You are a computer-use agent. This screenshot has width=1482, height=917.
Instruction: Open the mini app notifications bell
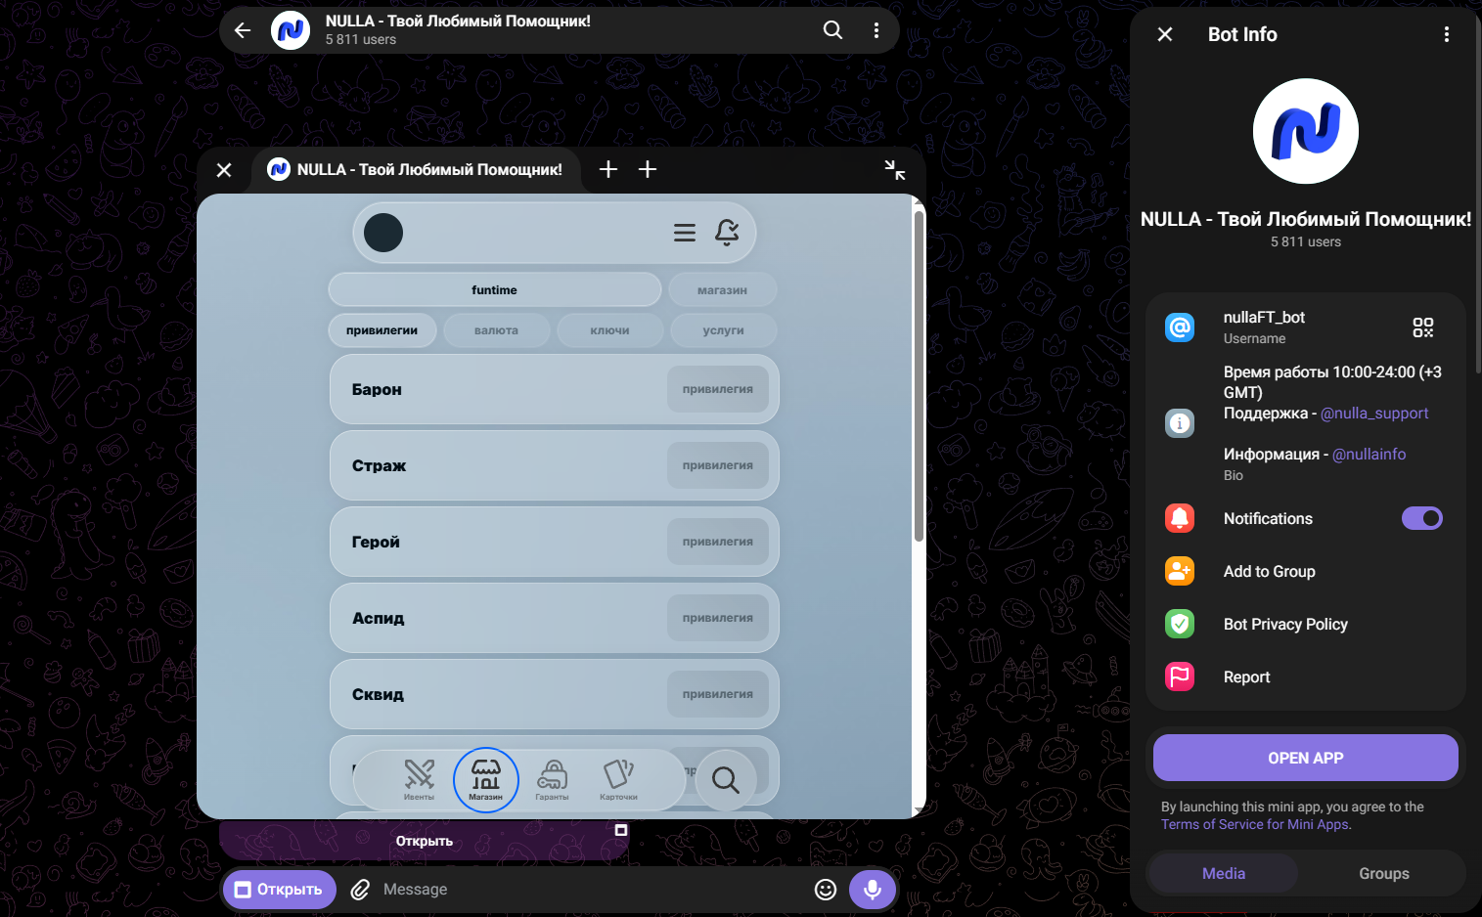727,233
